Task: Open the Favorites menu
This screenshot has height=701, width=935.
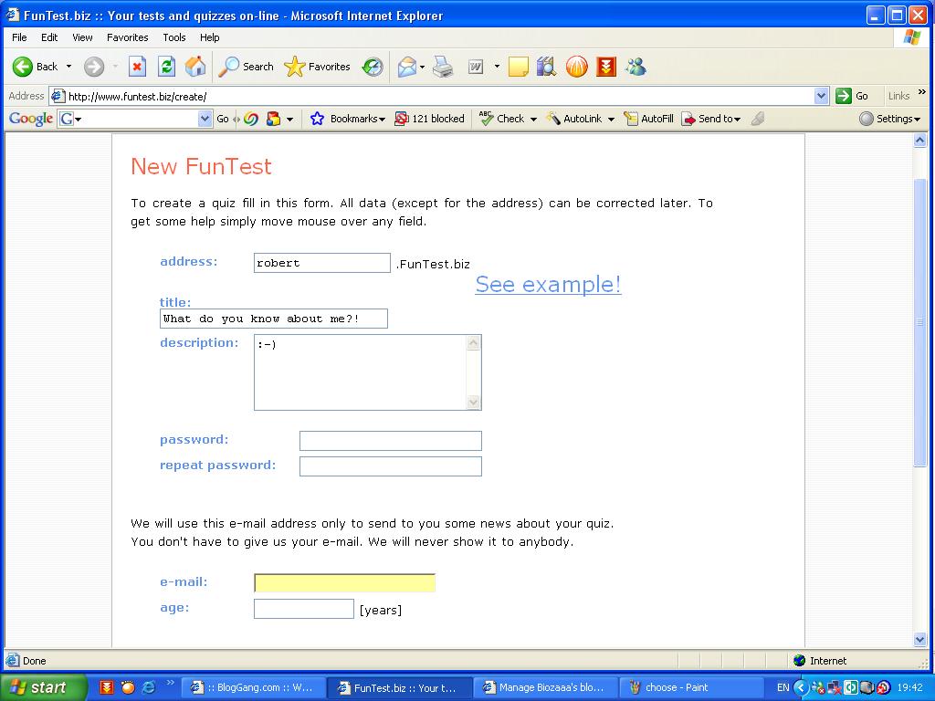Action: coord(128,37)
